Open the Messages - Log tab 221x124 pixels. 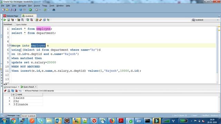coord(12,115)
